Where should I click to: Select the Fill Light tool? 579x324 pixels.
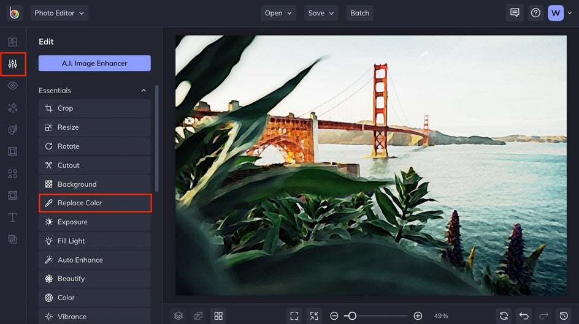94,241
